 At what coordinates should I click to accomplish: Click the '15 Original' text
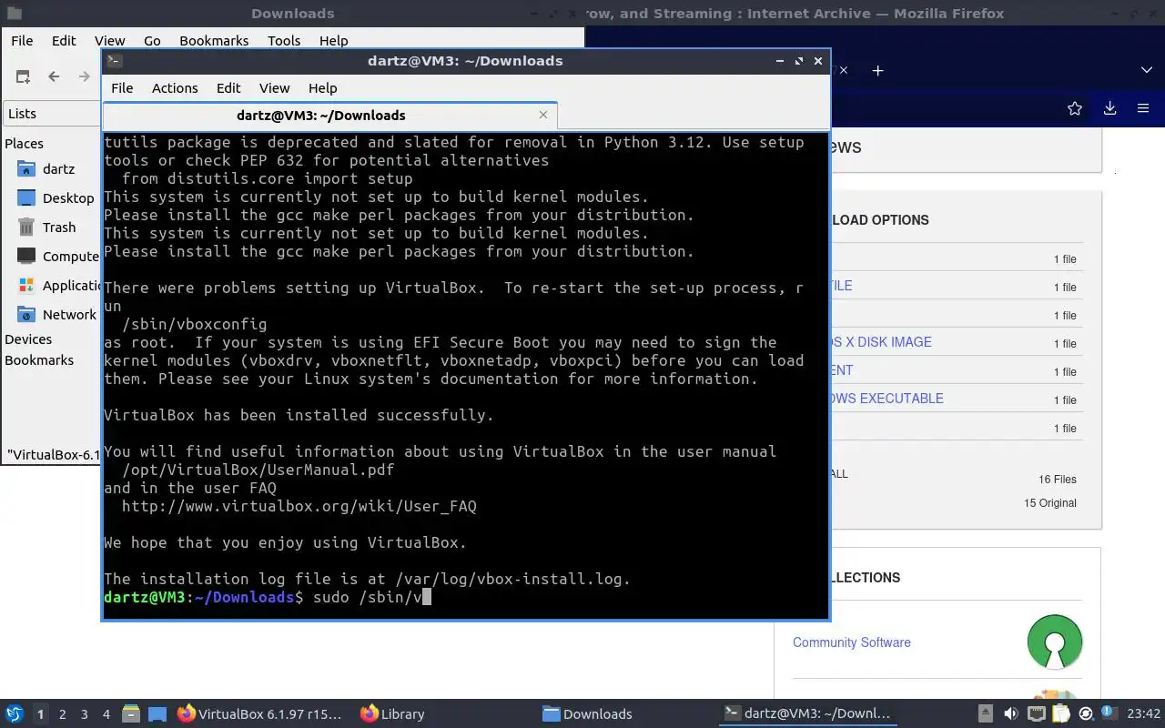coord(1050,503)
